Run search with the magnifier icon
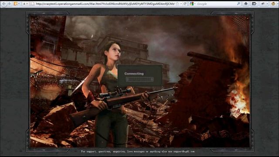The height and width of the screenshot is (157, 279). click(x=238, y=3)
